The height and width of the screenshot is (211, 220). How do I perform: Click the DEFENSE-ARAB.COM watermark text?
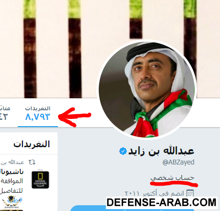(x=162, y=202)
